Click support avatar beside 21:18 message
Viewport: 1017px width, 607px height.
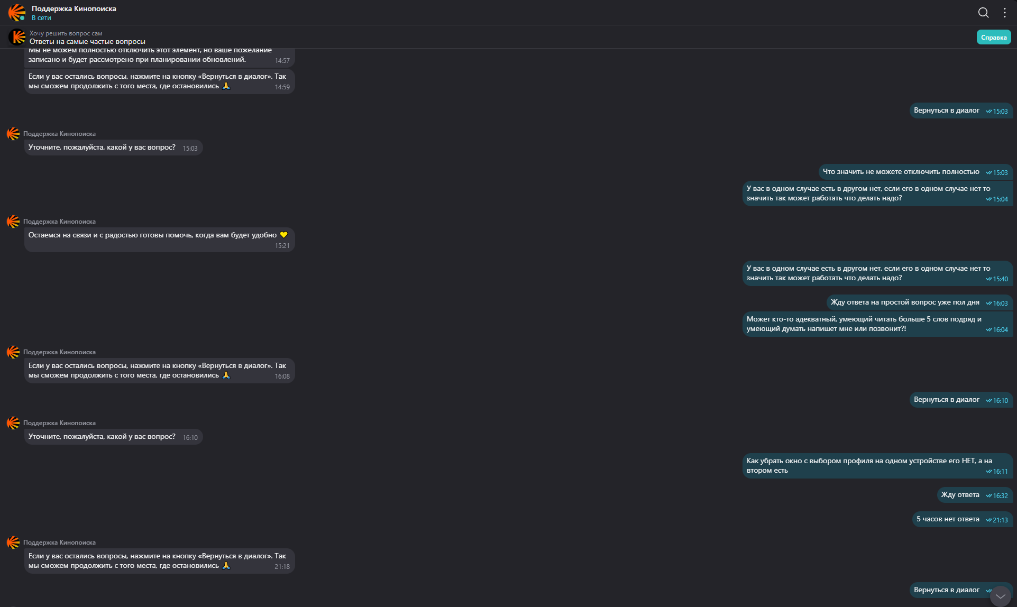pyautogui.click(x=13, y=542)
